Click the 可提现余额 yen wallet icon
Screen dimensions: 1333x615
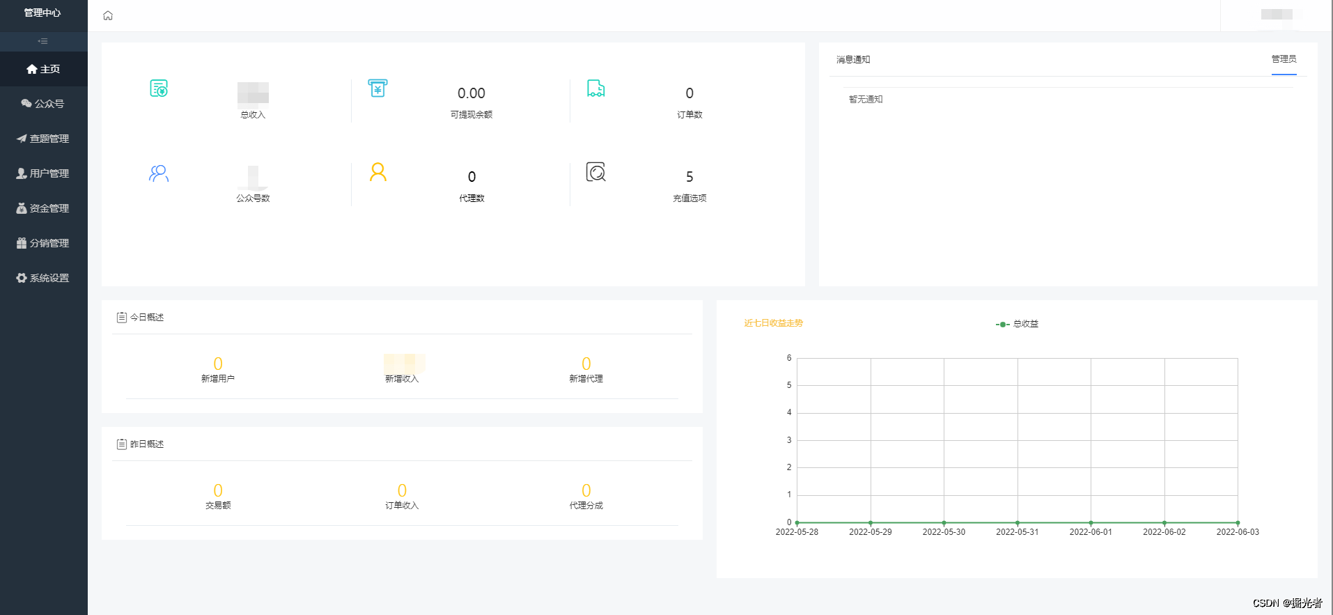click(377, 88)
